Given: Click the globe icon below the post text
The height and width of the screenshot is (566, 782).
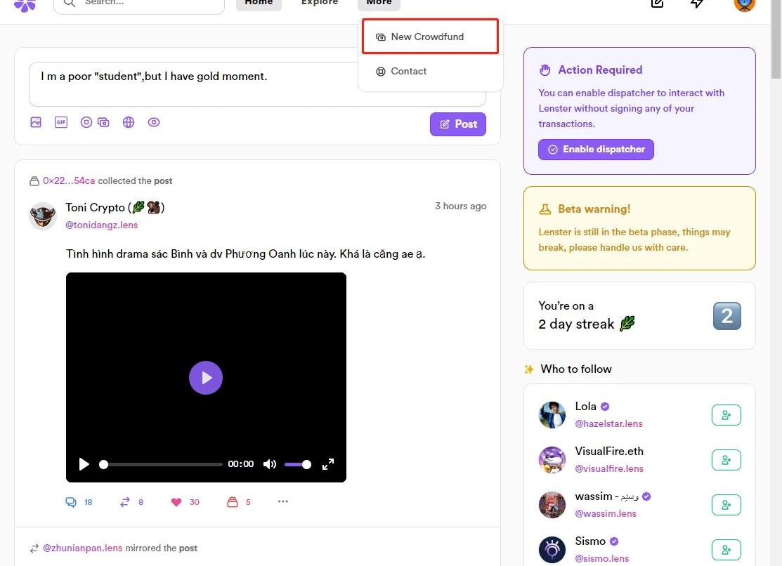Looking at the screenshot, I should coord(129,122).
